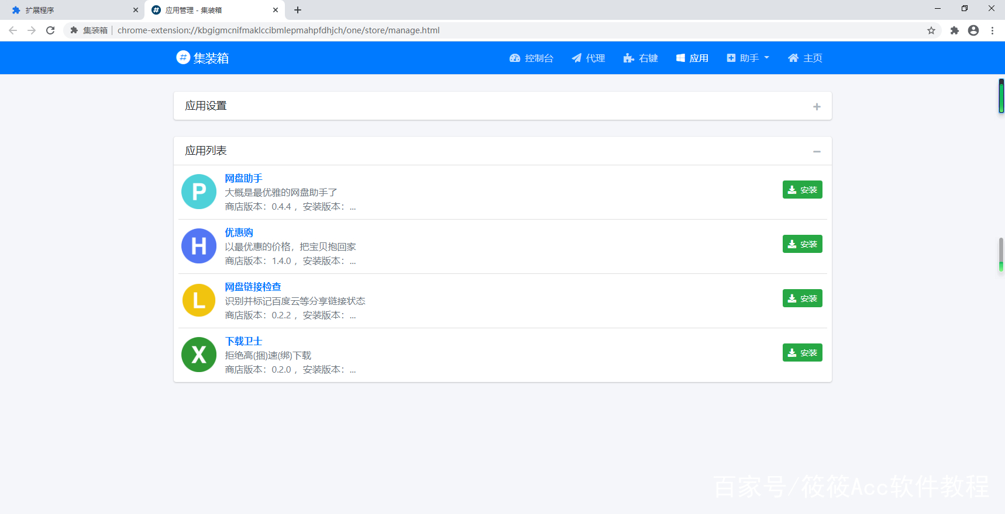This screenshot has width=1005, height=514.
Task: Close the 应用管理 - 集装箱 tab
Action: 276,10
